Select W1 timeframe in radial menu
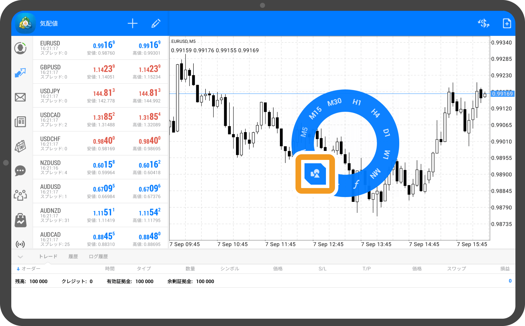Image resolution: width=525 pixels, height=326 pixels. (x=387, y=155)
